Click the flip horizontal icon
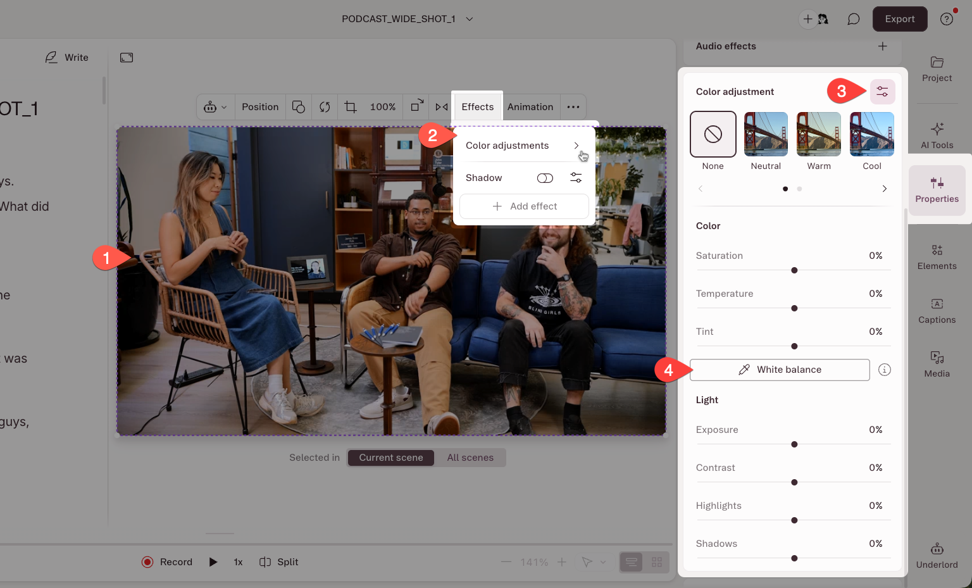Image resolution: width=972 pixels, height=588 pixels. tap(442, 107)
